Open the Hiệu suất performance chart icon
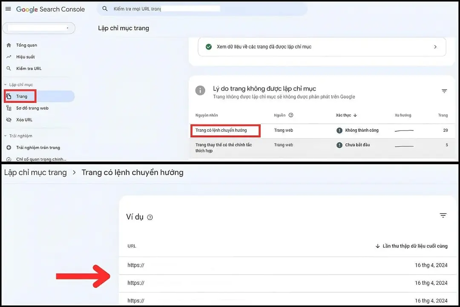This screenshot has width=460, height=307. click(9, 57)
